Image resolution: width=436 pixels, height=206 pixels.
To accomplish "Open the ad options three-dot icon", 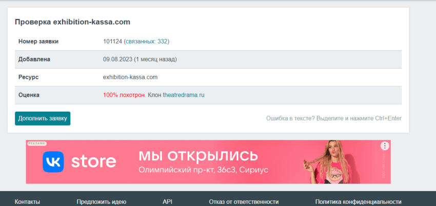I will pyautogui.click(x=385, y=146).
